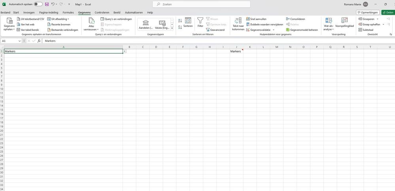The image size is (395, 191).
Task: Select row 10 header
Action: tap(2, 89)
